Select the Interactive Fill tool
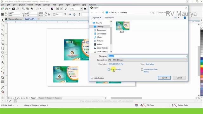The height and width of the screenshot is (114, 203). [3, 92]
